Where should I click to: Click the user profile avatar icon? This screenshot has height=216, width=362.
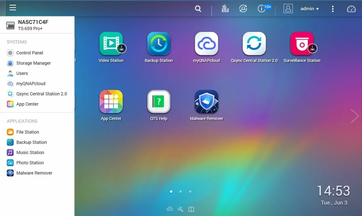[288, 9]
